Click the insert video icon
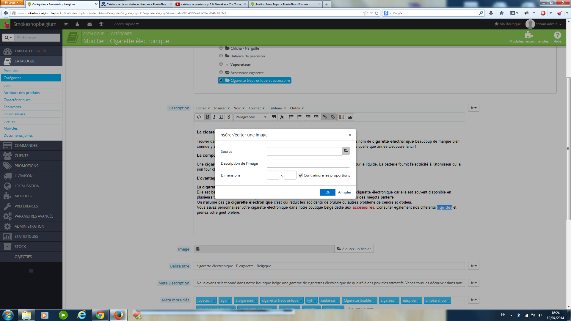 342,117
